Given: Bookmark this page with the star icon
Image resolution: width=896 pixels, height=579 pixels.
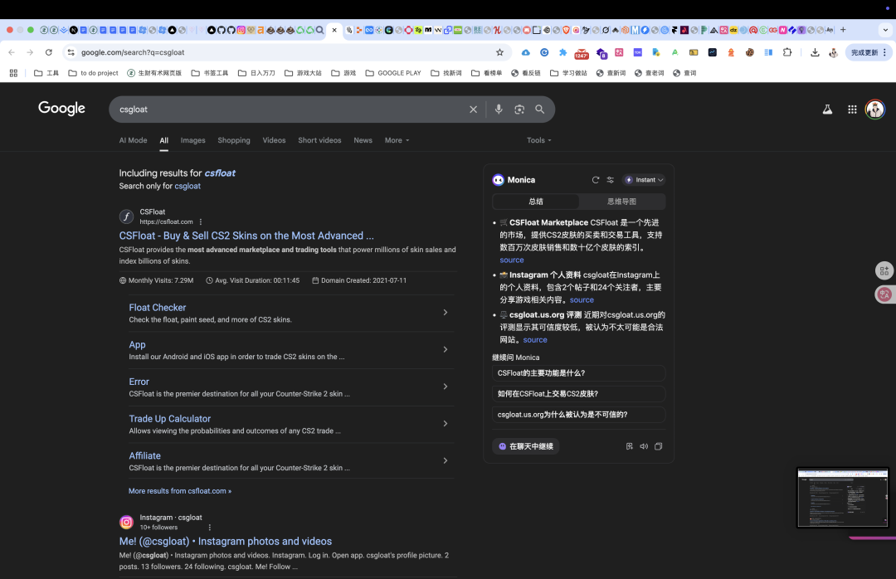Looking at the screenshot, I should click(x=500, y=52).
